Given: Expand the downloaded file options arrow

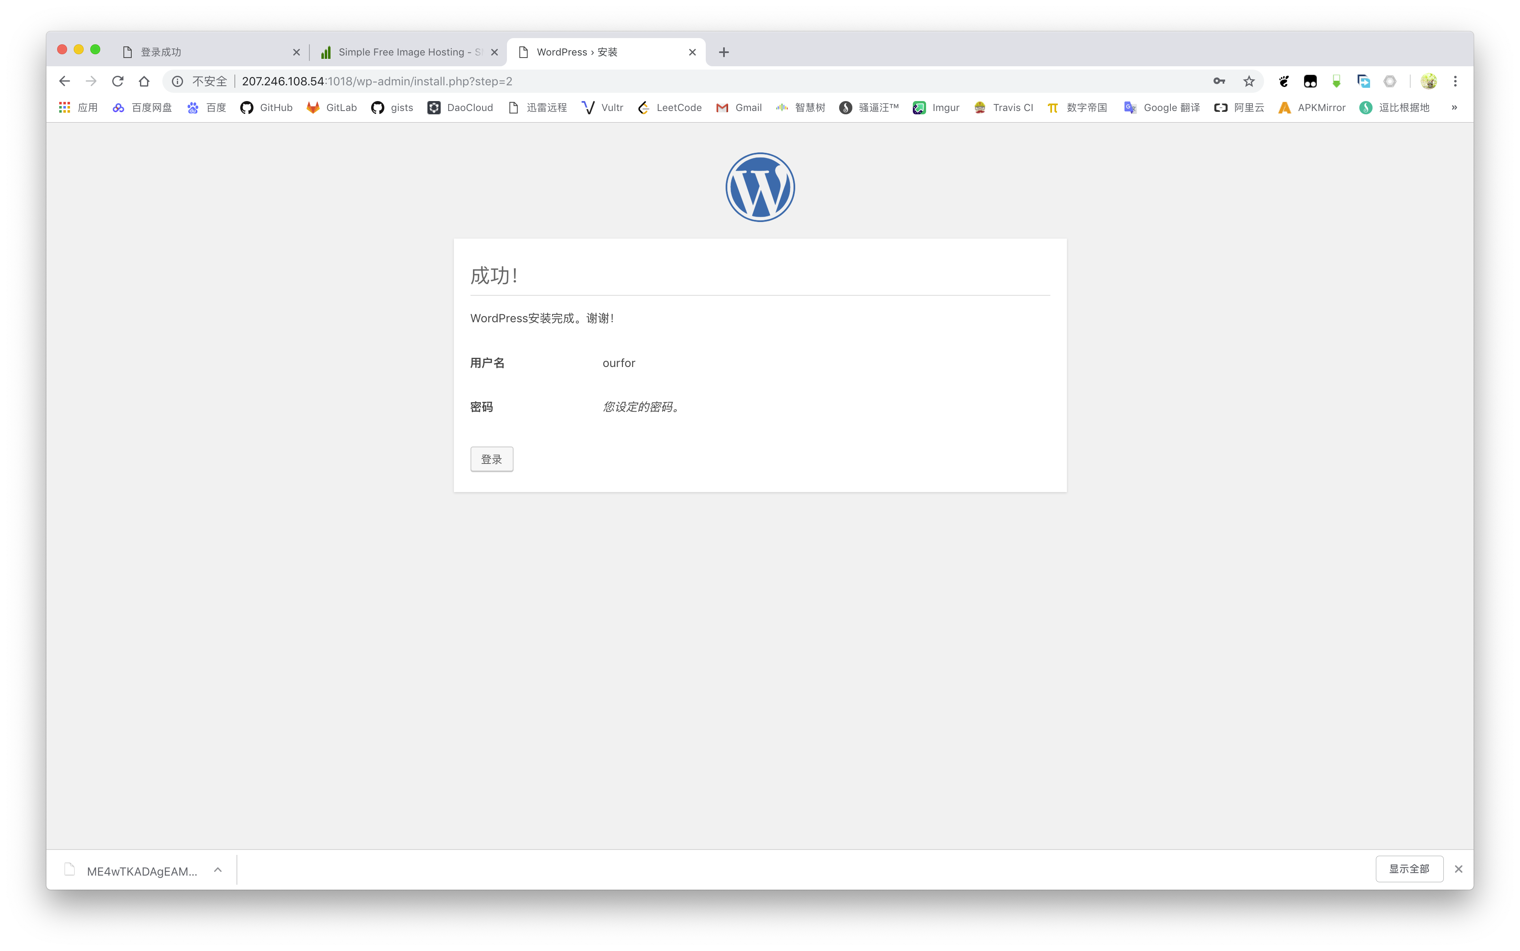Looking at the screenshot, I should [x=217, y=870].
